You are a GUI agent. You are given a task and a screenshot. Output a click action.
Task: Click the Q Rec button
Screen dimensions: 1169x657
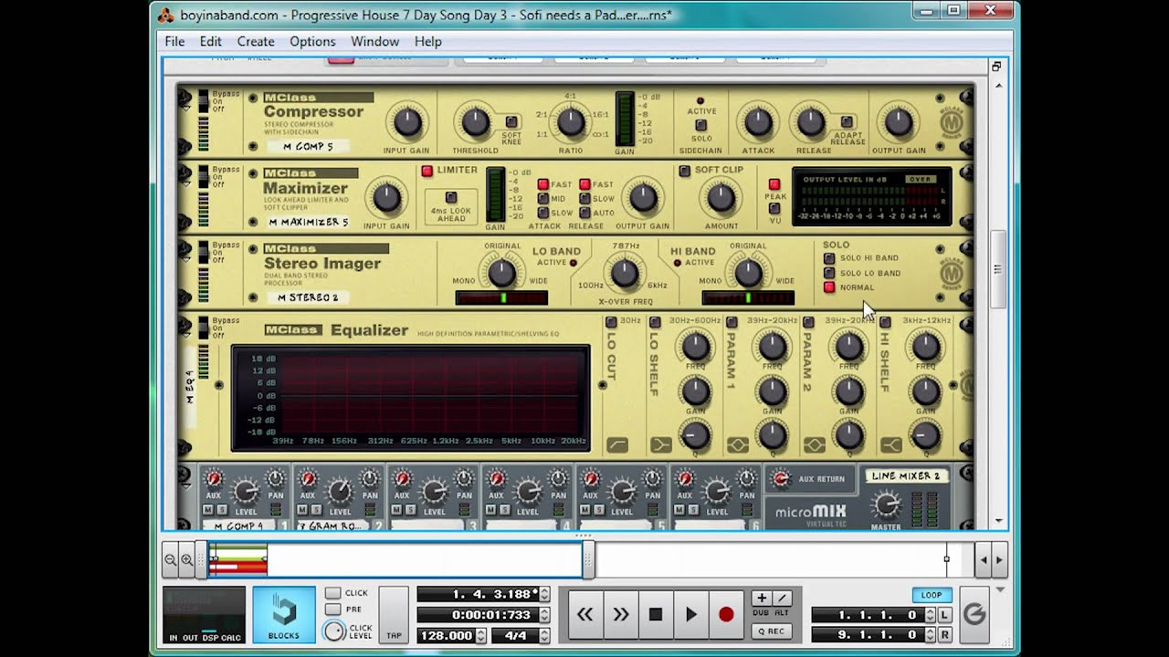click(x=771, y=631)
